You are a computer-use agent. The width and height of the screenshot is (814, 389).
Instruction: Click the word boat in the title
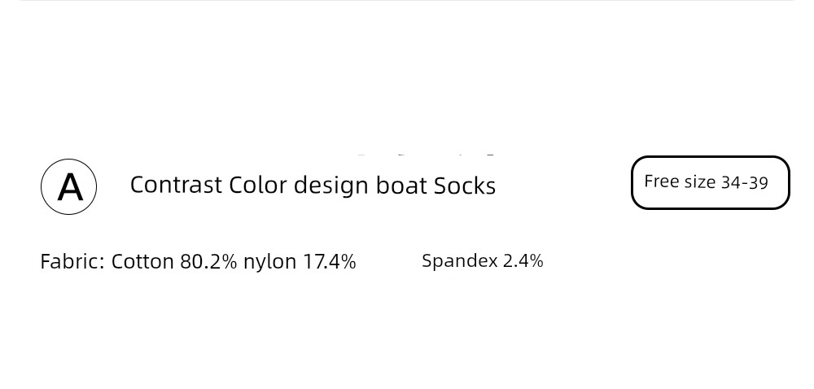tap(401, 186)
